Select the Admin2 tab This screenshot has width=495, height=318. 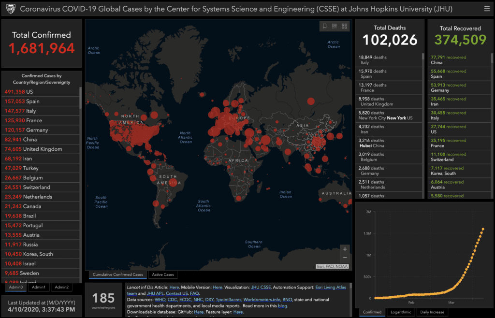pyautogui.click(x=61, y=287)
